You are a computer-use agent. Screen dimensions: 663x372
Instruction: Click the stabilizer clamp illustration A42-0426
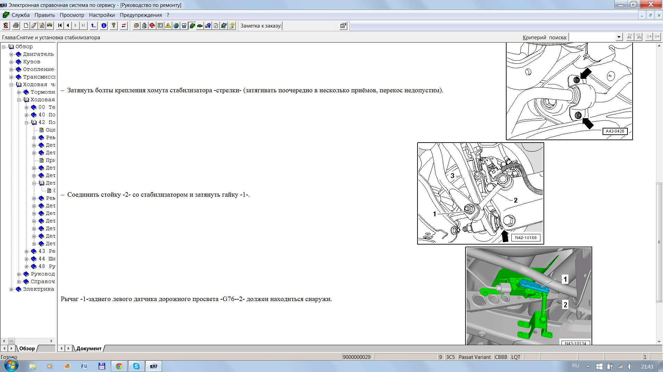[x=569, y=91]
